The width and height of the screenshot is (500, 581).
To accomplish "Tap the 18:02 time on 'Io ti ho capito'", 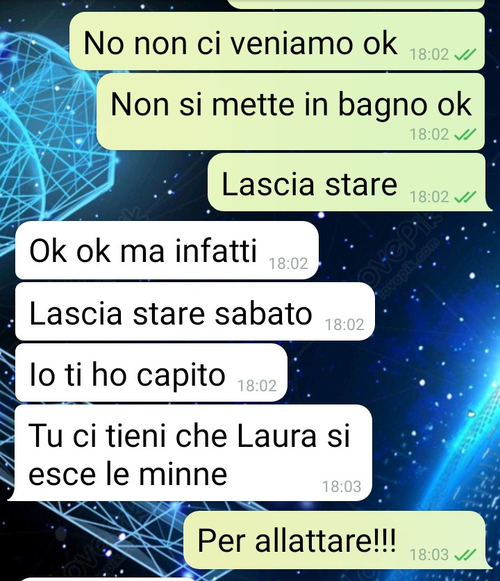I will [257, 386].
